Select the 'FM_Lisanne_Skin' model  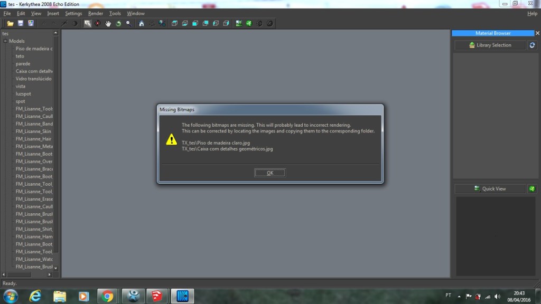click(x=33, y=131)
